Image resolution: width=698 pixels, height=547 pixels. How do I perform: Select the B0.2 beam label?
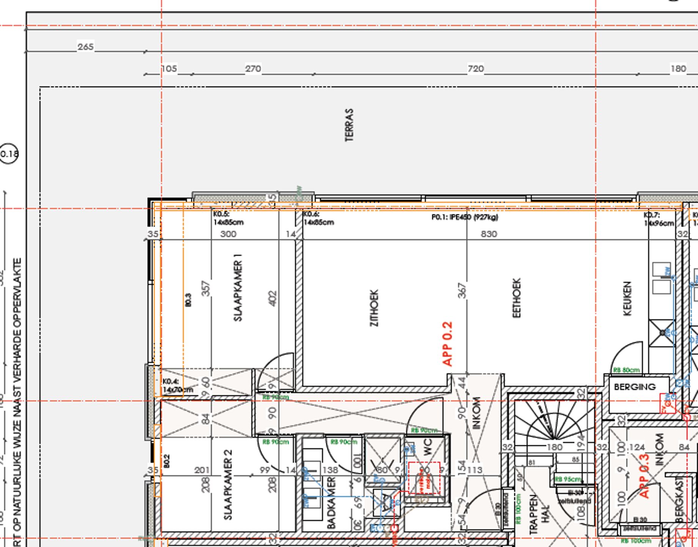pos(166,461)
